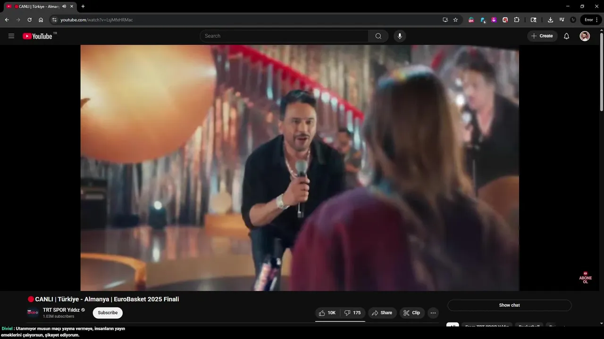Open the extensions puzzle icon
The width and height of the screenshot is (604, 339).
pyautogui.click(x=517, y=20)
